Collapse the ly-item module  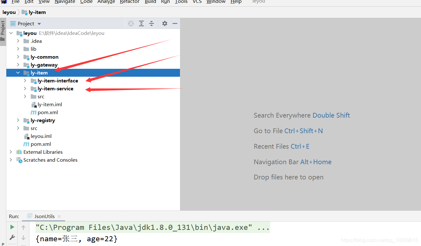(18, 73)
